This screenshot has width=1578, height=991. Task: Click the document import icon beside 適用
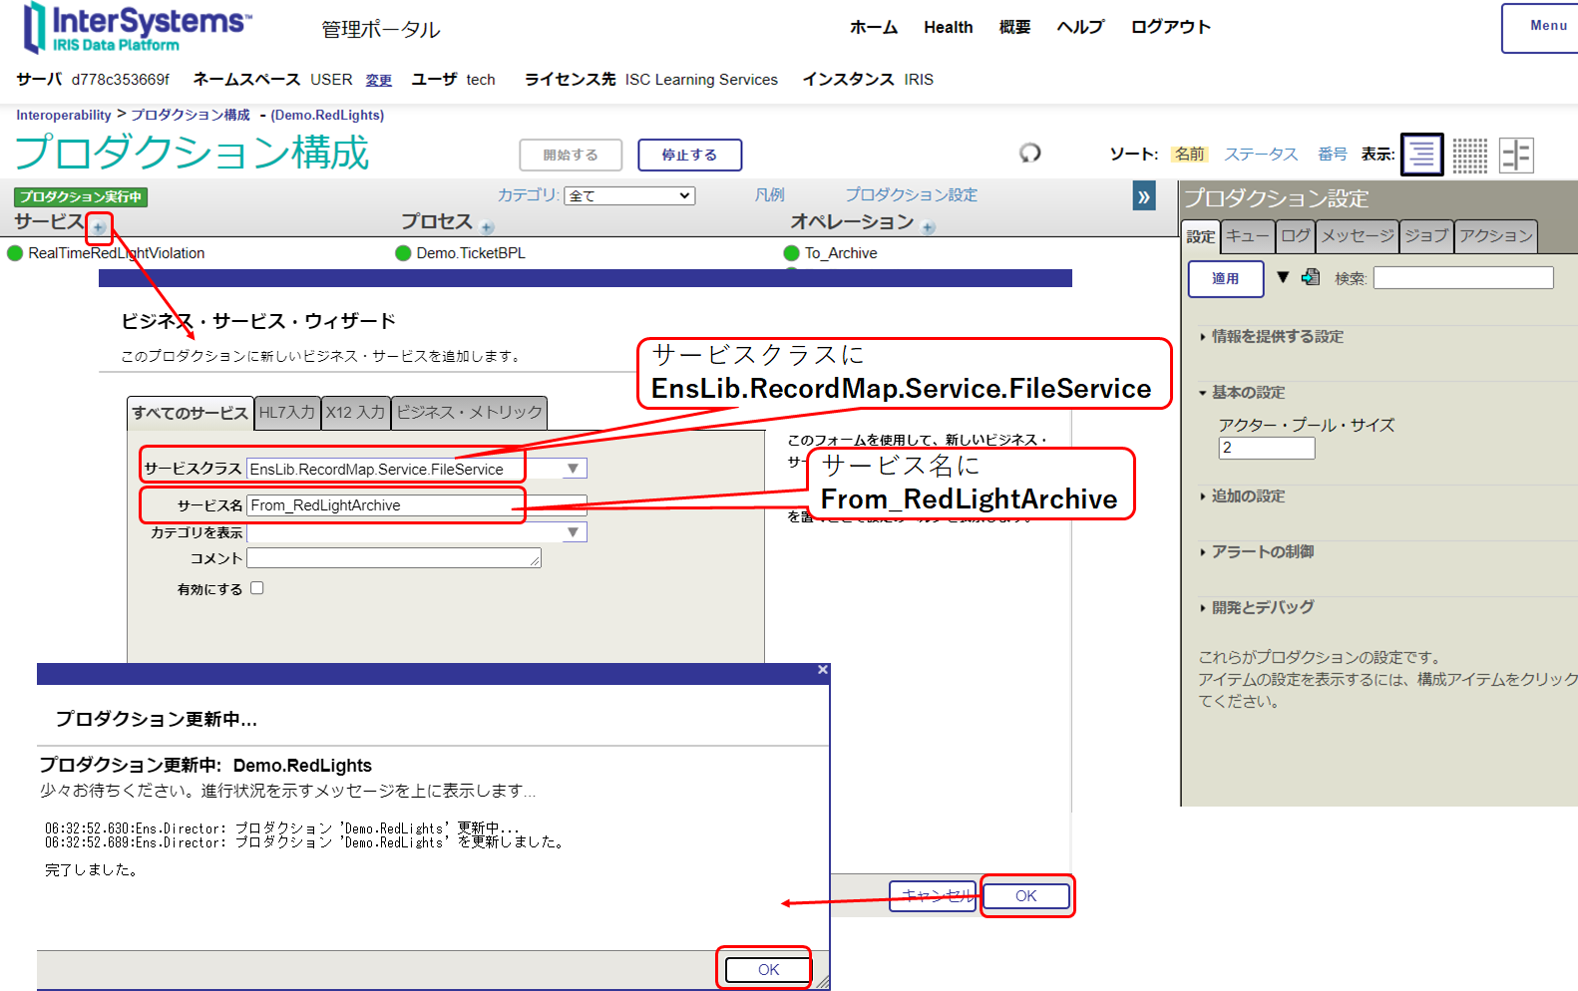(x=1311, y=277)
